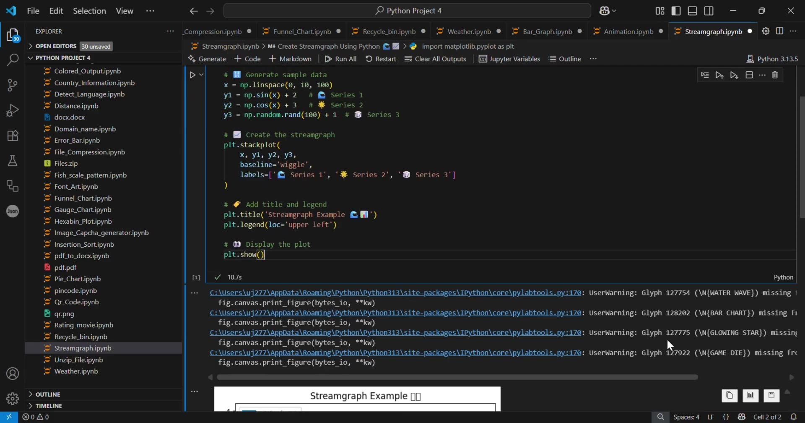Click Run All in notebook toolbar
The height and width of the screenshot is (423, 805).
coord(341,59)
